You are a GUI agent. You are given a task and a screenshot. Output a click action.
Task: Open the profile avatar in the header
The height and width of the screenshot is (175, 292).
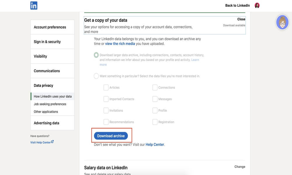(257, 5)
